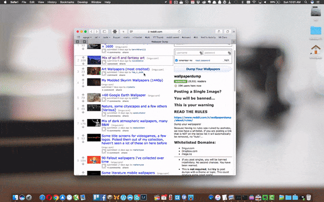Upvote 'Art Wallpapers (most credited)' post
Image resolution: width=324 pixels, height=202 pixels.
point(83,68)
